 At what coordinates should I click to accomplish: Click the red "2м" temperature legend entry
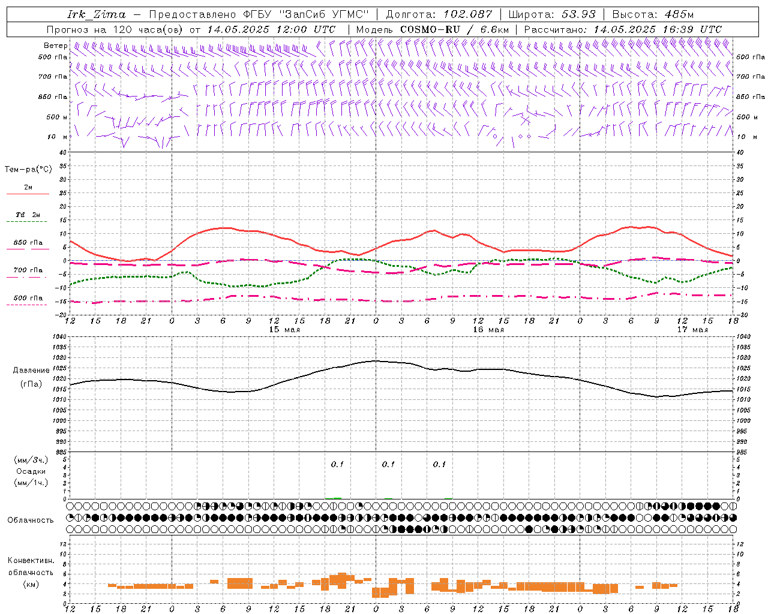click(x=28, y=188)
